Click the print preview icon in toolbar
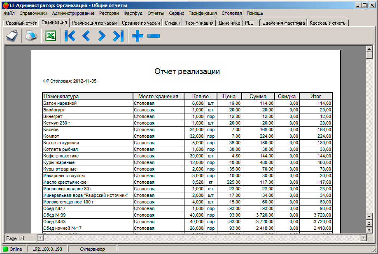378x254 pixels. [12, 36]
